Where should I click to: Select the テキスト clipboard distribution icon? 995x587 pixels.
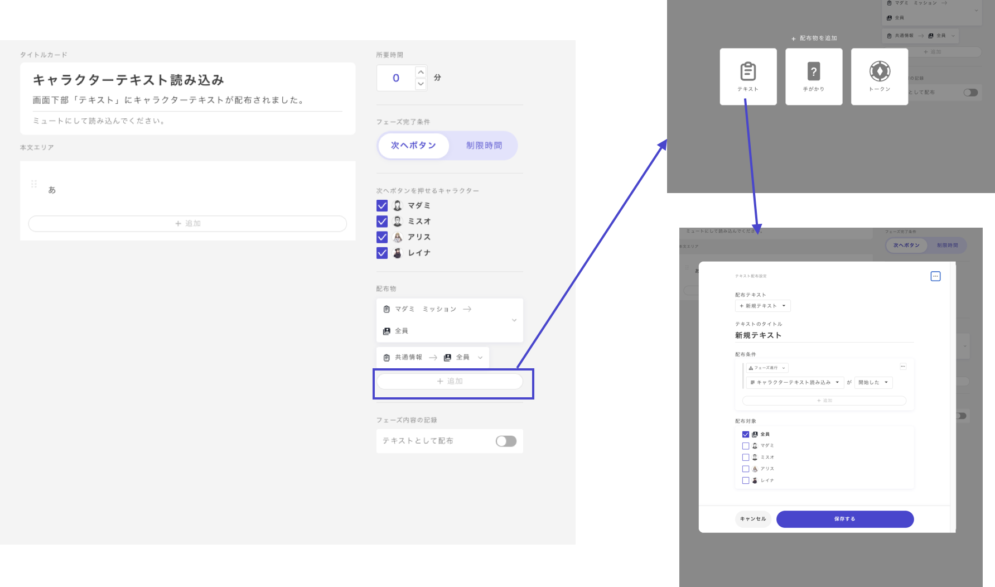[748, 76]
